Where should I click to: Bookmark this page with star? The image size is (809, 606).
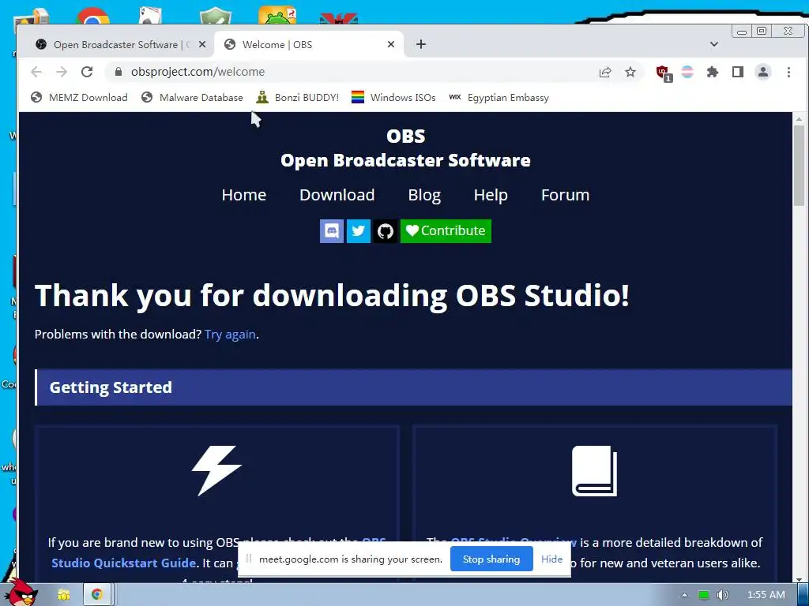(630, 72)
